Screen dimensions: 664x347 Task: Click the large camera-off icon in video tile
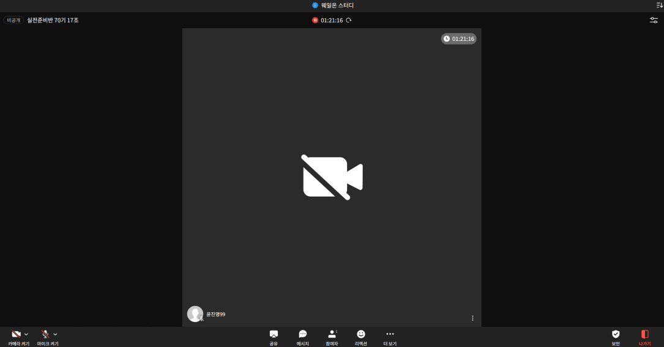coord(332,177)
